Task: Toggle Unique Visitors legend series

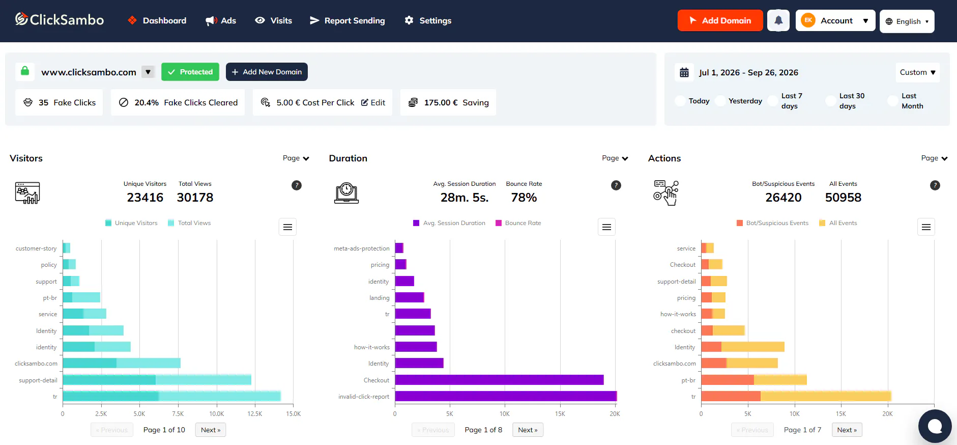Action: (x=131, y=223)
